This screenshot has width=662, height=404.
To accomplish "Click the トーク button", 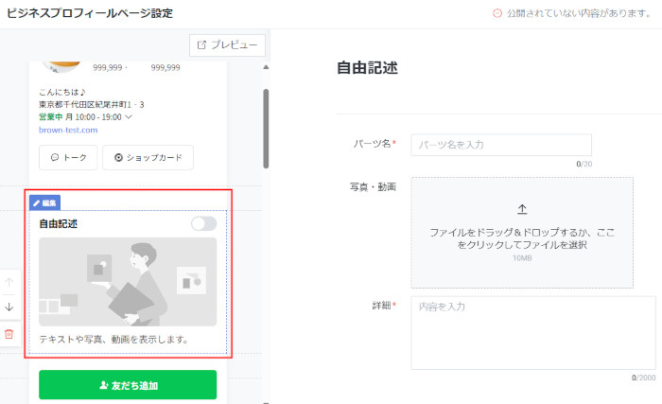I will tap(68, 158).
